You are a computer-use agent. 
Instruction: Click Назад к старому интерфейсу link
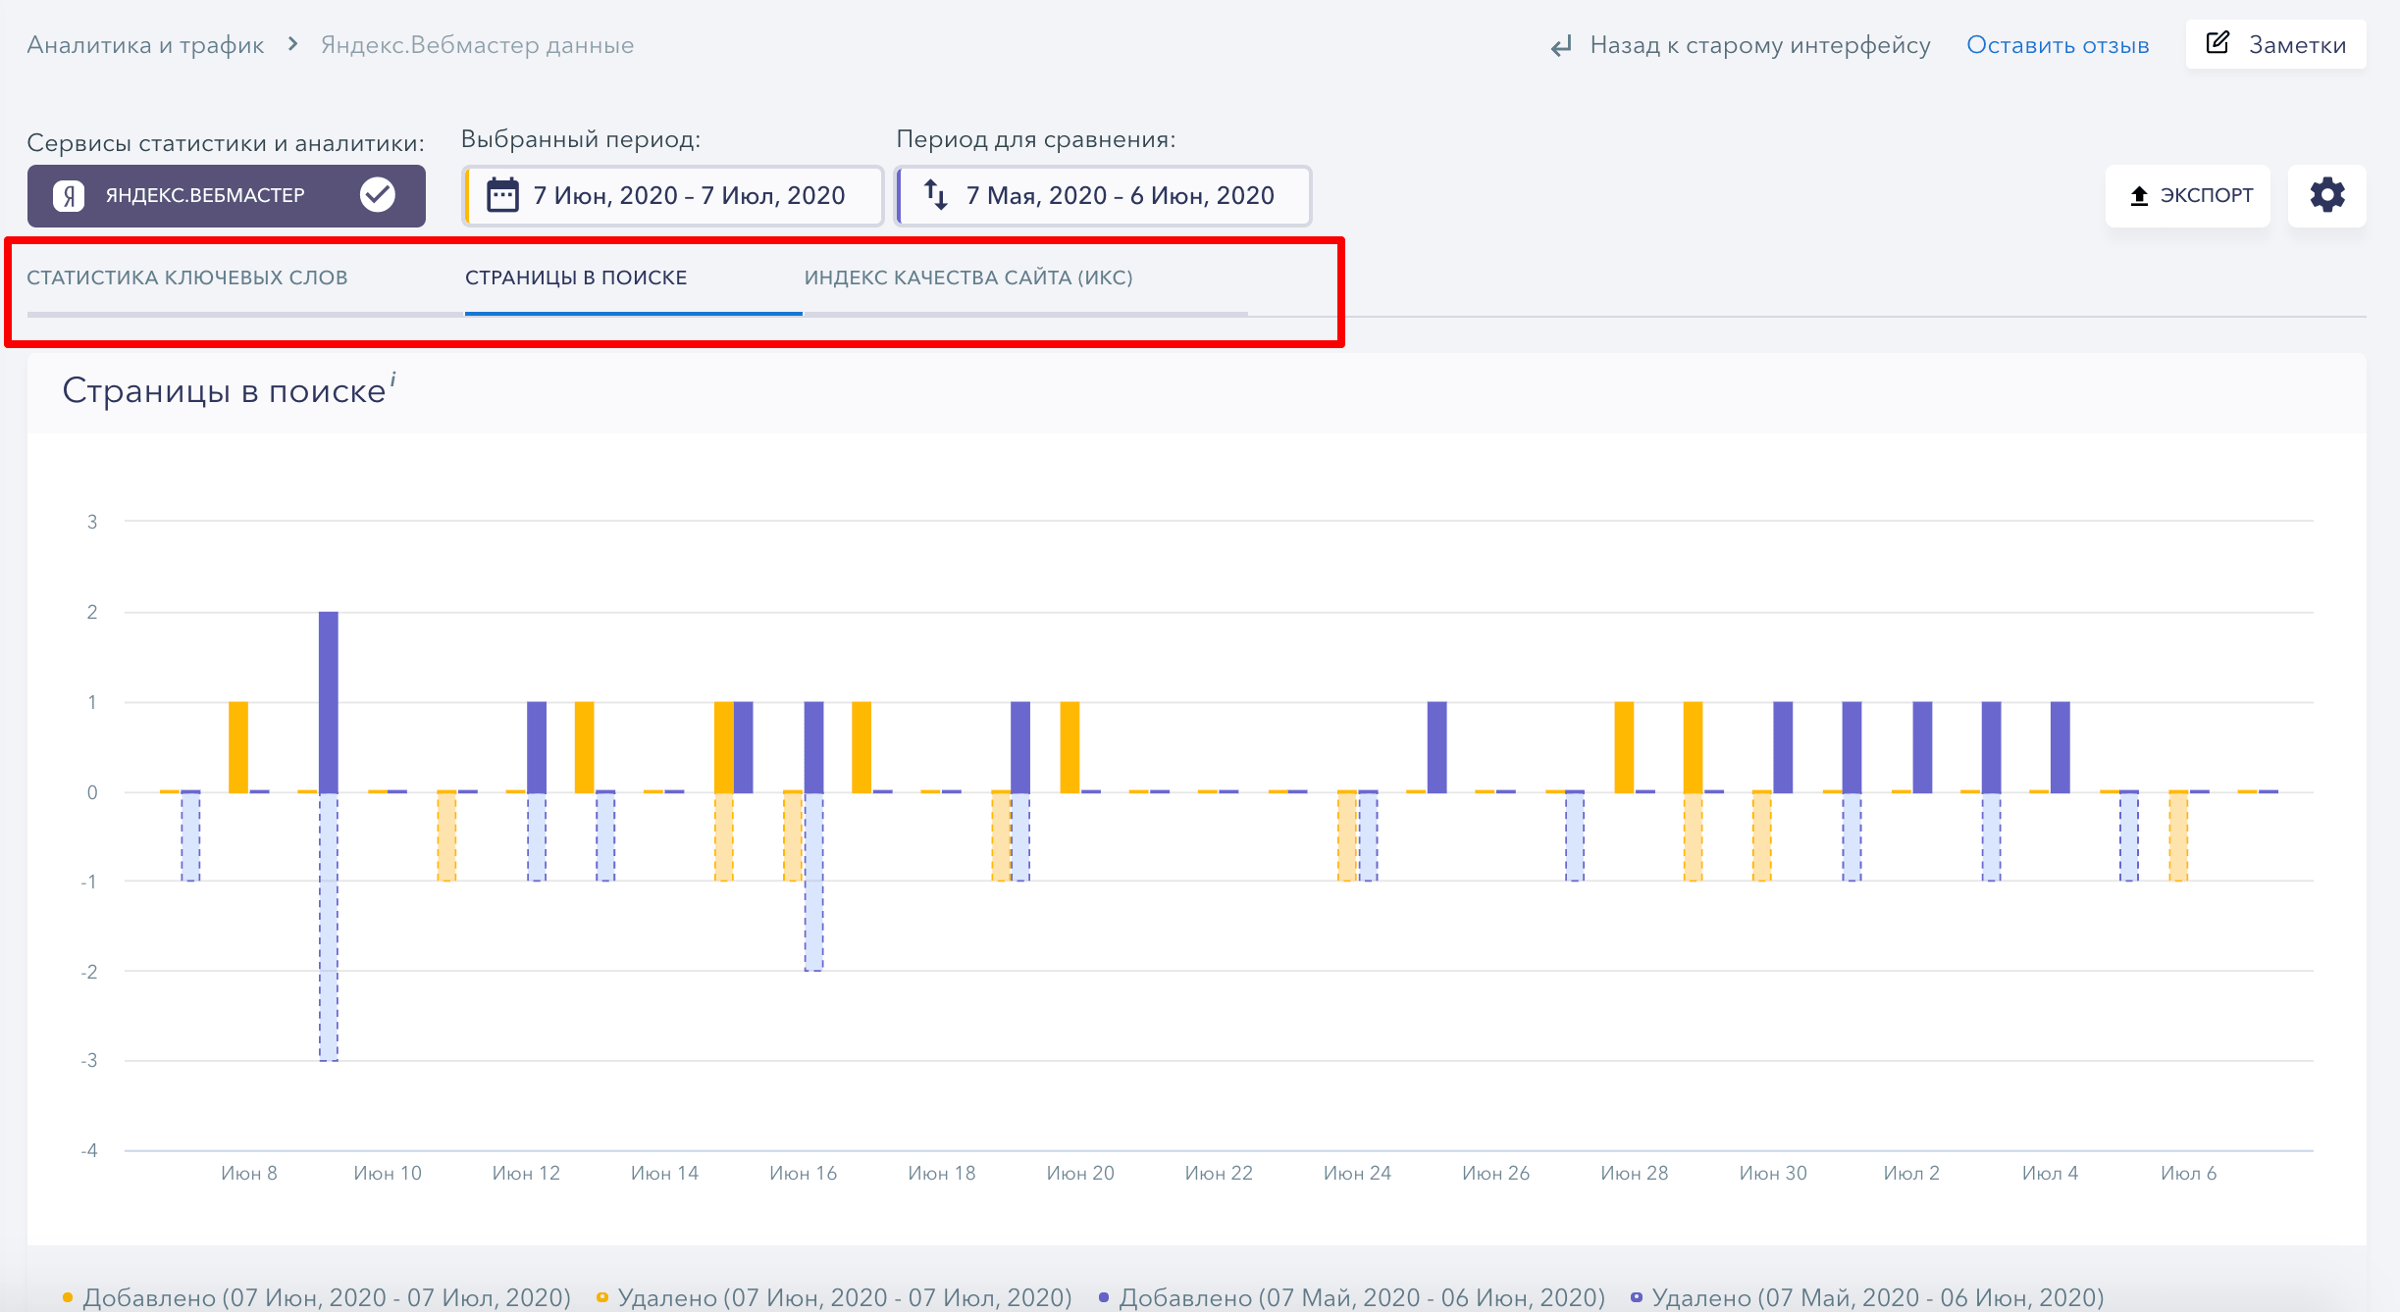point(1760,45)
